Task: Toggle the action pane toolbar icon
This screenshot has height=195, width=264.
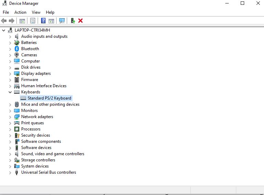Action: 51,21
